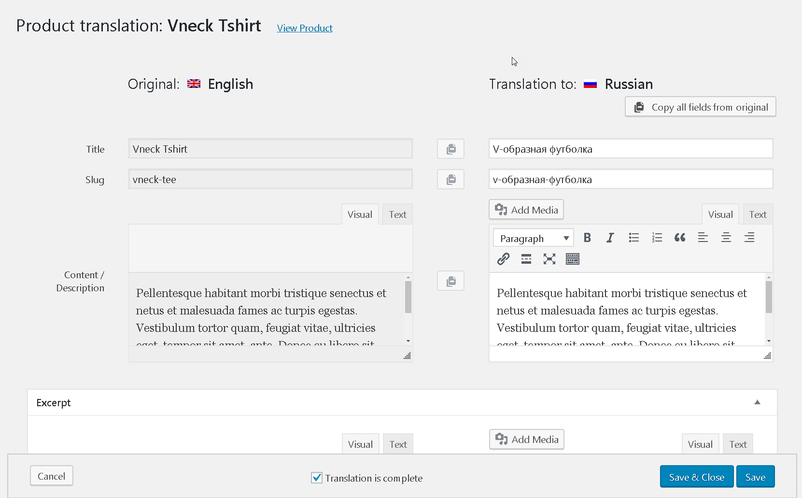
Task: Apply italic formatting in Russian editor
Action: [610, 238]
